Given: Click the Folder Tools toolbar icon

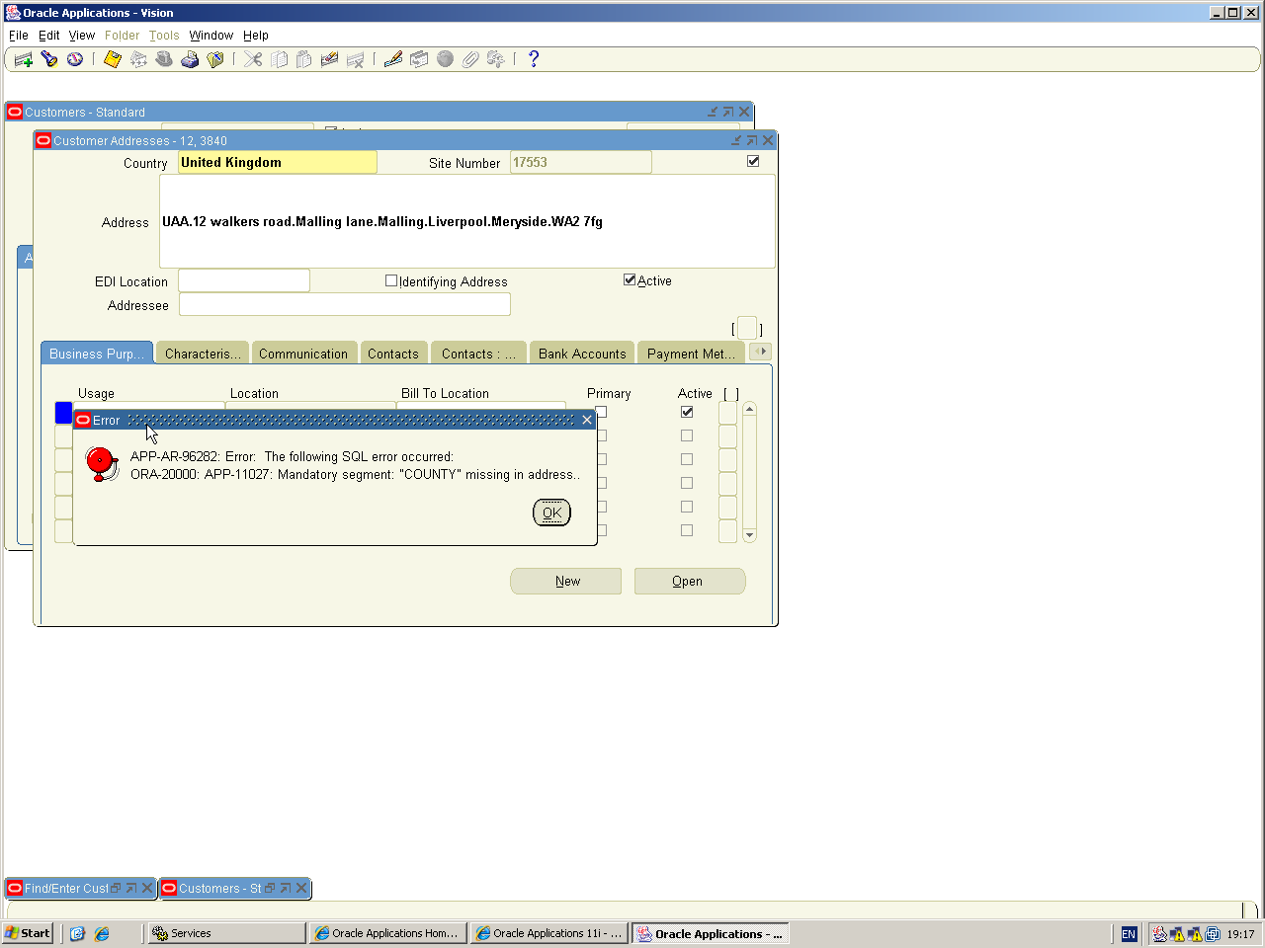Looking at the screenshot, I should [496, 59].
